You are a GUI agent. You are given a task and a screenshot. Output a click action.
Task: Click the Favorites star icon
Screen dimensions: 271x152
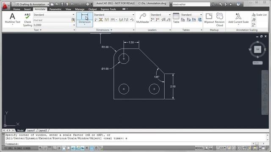pyautogui.click(x=230, y=4)
